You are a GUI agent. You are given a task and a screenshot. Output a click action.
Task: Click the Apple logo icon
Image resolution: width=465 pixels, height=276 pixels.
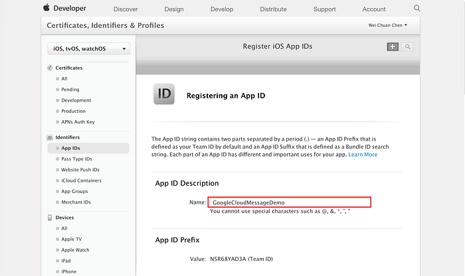[x=46, y=8]
